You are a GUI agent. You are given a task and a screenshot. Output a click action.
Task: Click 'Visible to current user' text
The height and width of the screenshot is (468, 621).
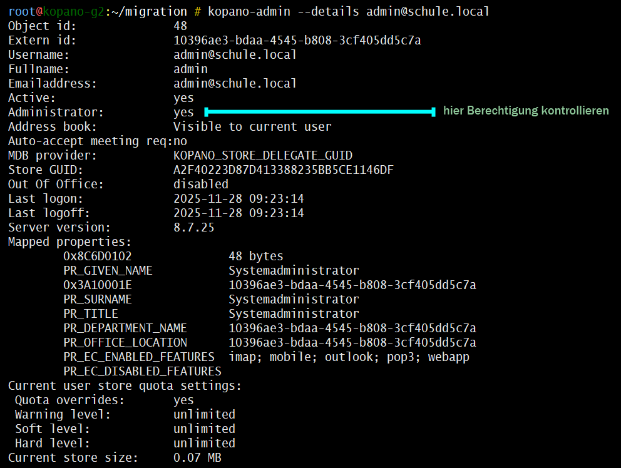[252, 127]
